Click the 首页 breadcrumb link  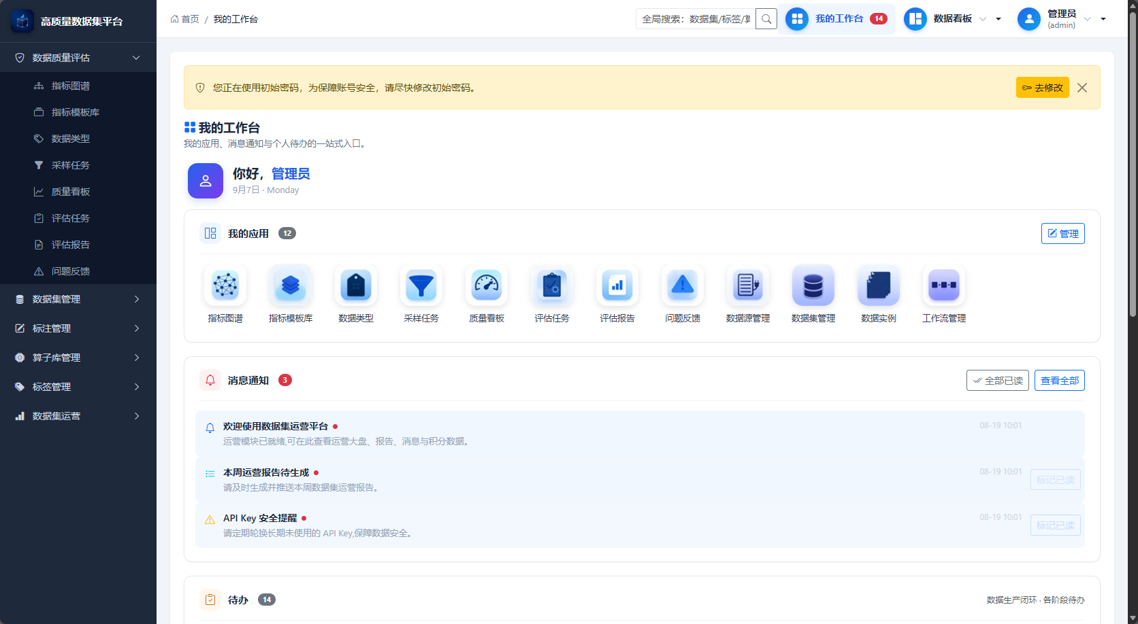185,19
